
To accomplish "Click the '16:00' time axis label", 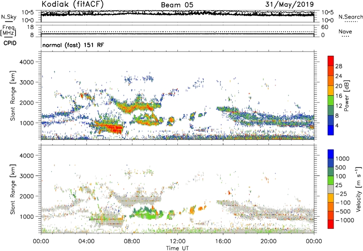I will click(x=223, y=241).
